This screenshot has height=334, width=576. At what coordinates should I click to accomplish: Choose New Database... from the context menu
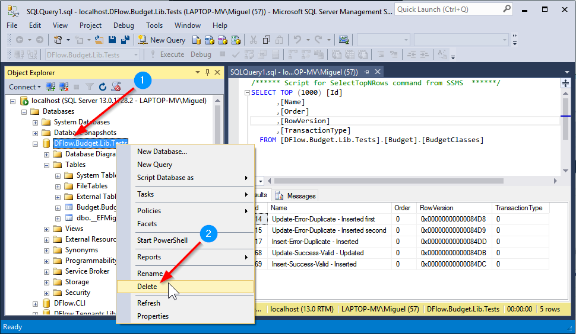pyautogui.click(x=185, y=152)
